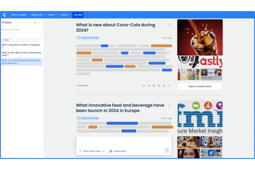Click the edit icon under Coca-Cola answer
This screenshot has width=255, height=170.
click(x=154, y=86)
